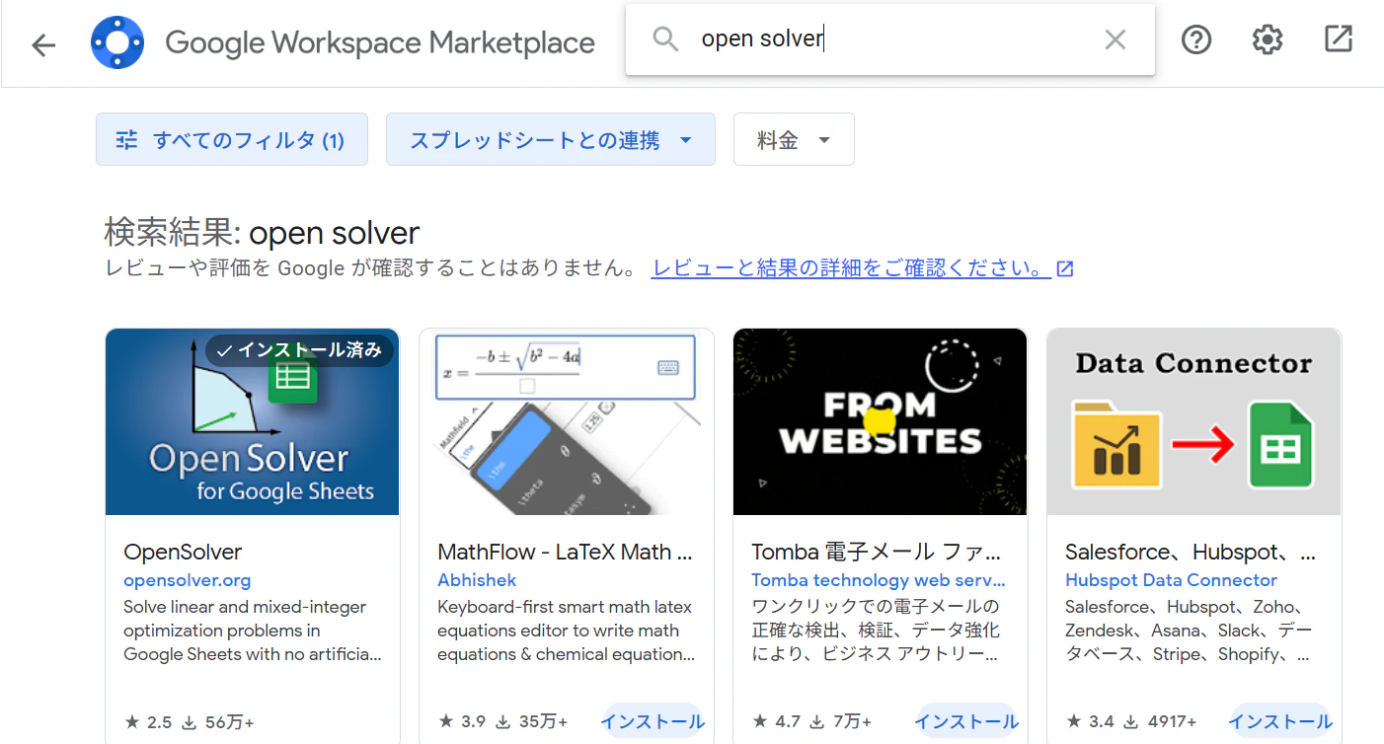Open the Salesforce、Hubspot app title
The height and width of the screenshot is (744, 1384).
1191,552
